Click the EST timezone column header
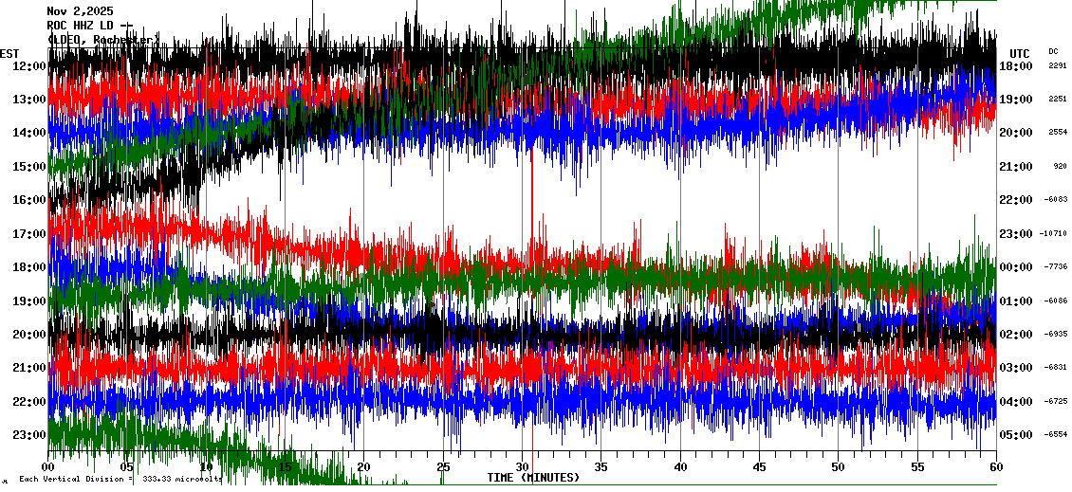 (x=9, y=53)
